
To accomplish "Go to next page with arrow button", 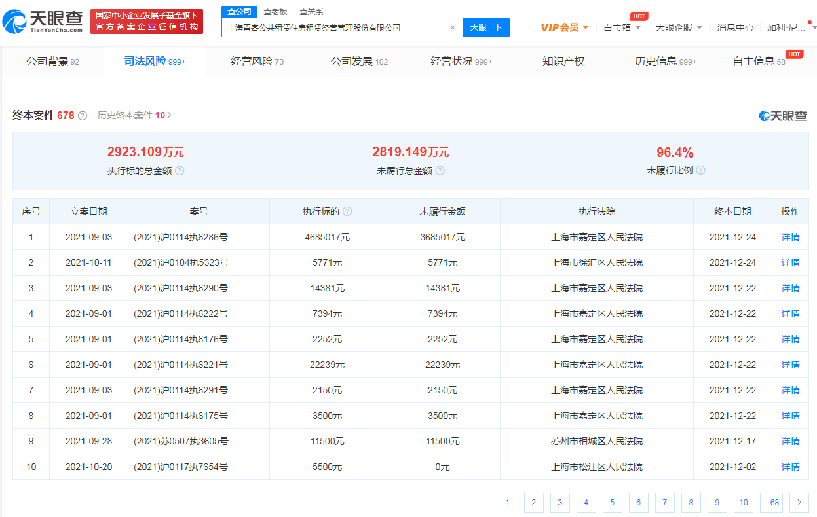I will (799, 503).
